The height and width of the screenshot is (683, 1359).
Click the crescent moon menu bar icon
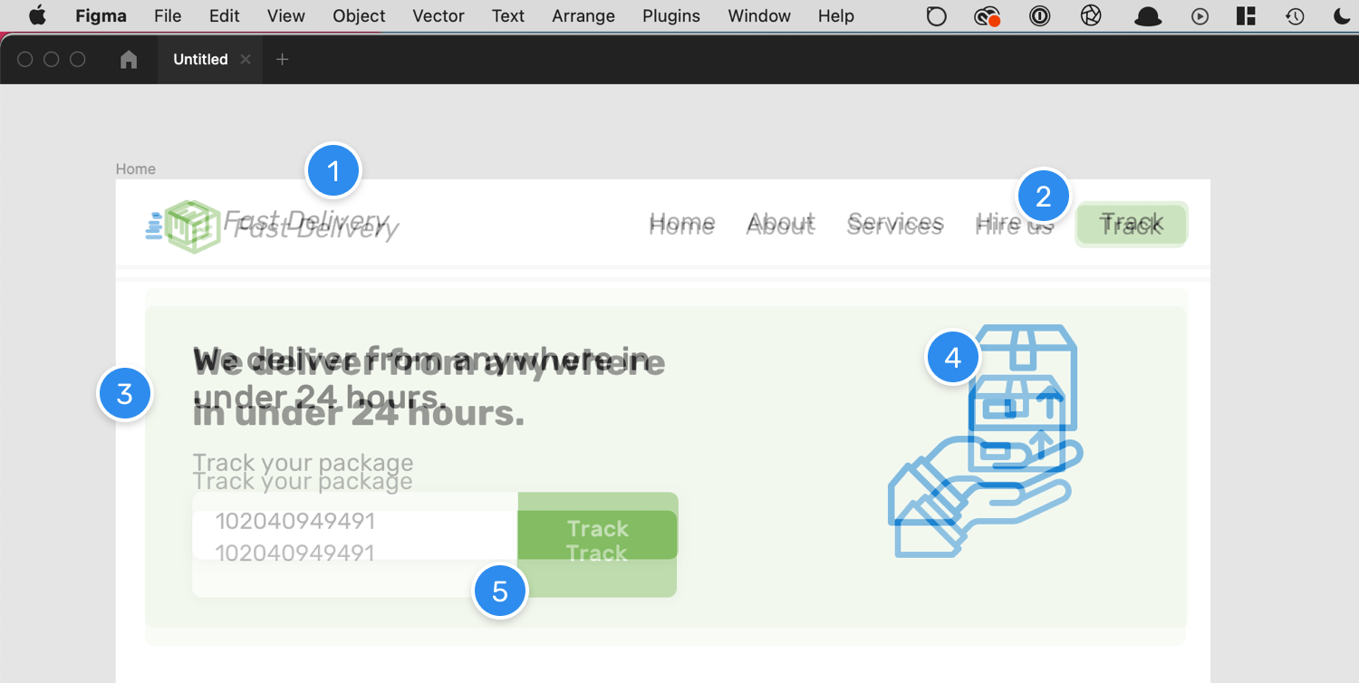pyautogui.click(x=1342, y=16)
